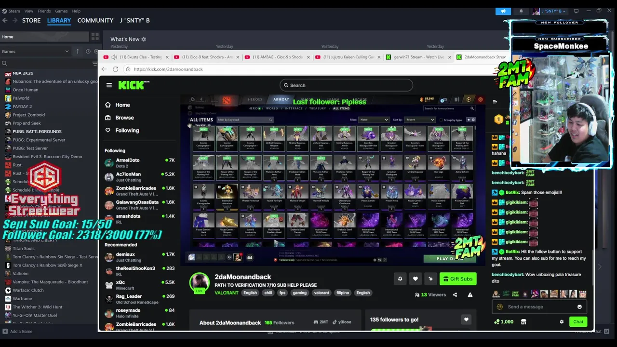Go to Steam STORE section

coord(31,20)
